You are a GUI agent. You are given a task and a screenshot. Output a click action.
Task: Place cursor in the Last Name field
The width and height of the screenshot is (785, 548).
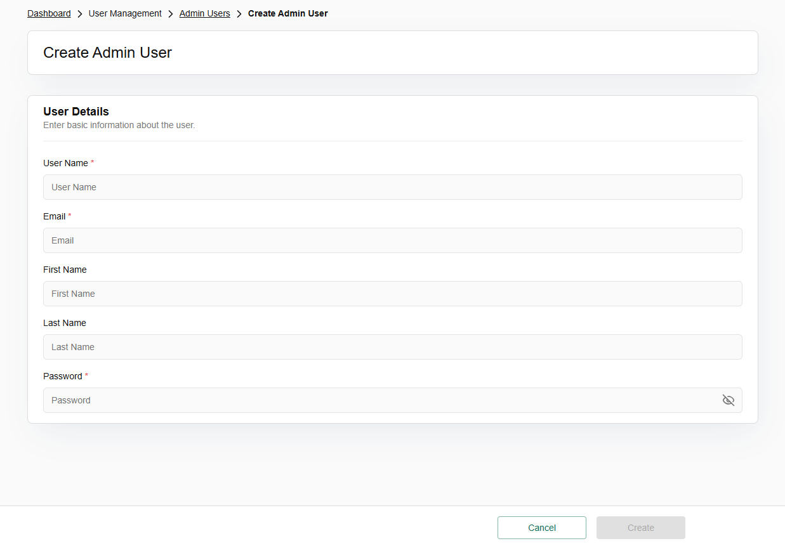(392, 347)
